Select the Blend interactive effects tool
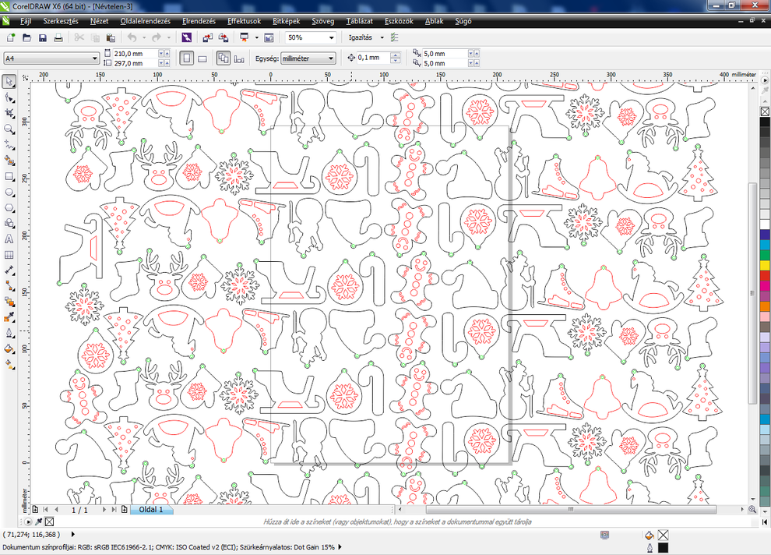The image size is (771, 555). point(9,302)
